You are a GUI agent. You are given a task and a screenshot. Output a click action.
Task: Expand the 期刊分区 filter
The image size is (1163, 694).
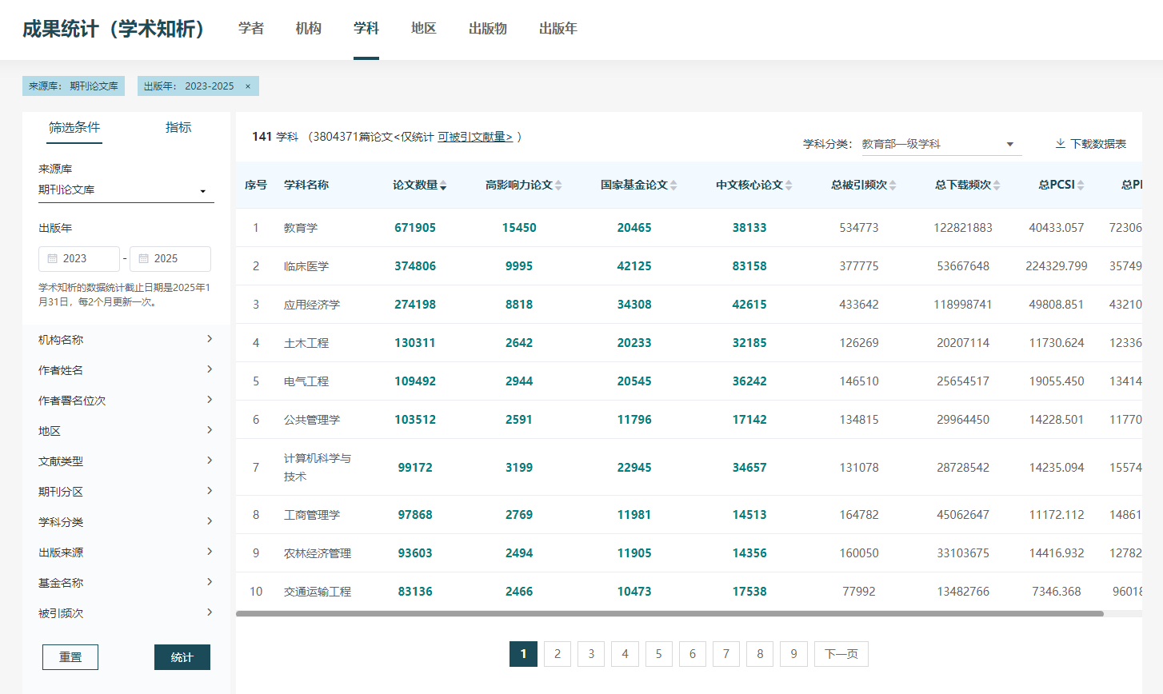126,492
